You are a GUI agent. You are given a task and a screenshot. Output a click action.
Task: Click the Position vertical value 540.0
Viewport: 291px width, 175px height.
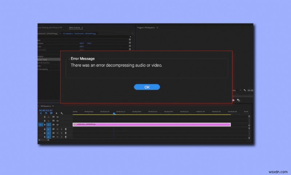[x=89, y=43]
